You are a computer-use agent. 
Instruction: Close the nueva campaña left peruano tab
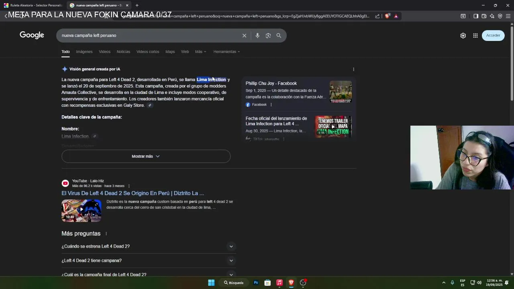point(127,5)
